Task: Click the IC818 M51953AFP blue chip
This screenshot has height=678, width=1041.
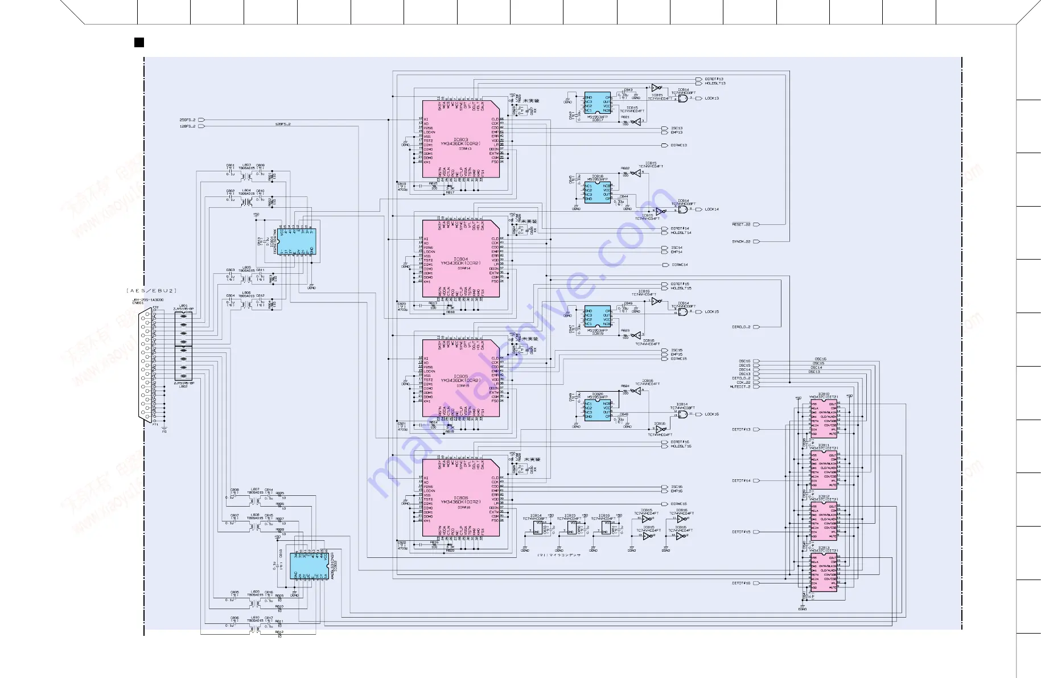Action: pyautogui.click(x=598, y=192)
